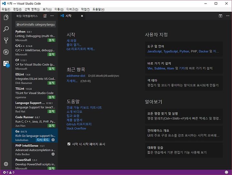Open extensions panel more actions menu
Viewport: 232px width, 175px height.
(x=52, y=16)
